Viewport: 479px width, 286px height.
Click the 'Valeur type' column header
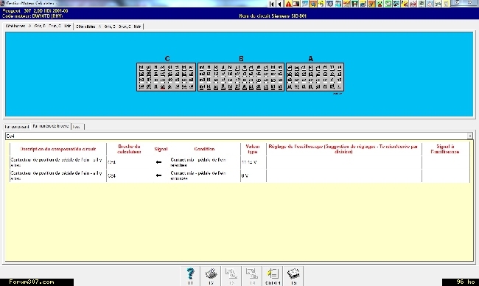click(253, 149)
